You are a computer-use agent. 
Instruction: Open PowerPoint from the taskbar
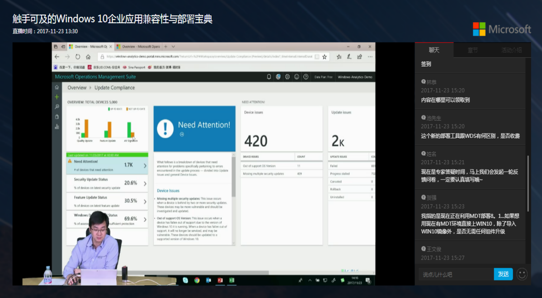point(220,280)
